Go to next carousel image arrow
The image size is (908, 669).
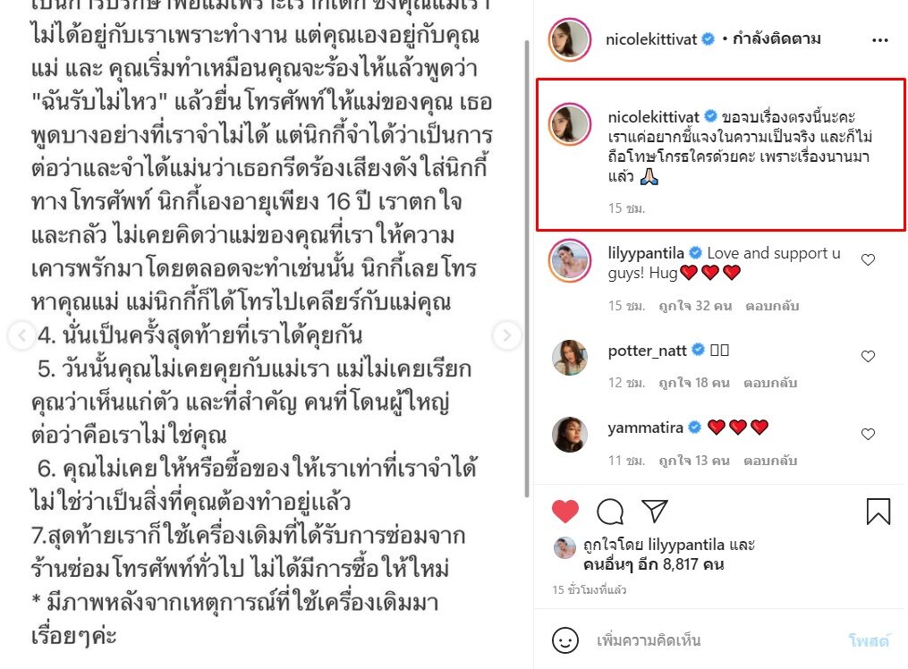(506, 335)
